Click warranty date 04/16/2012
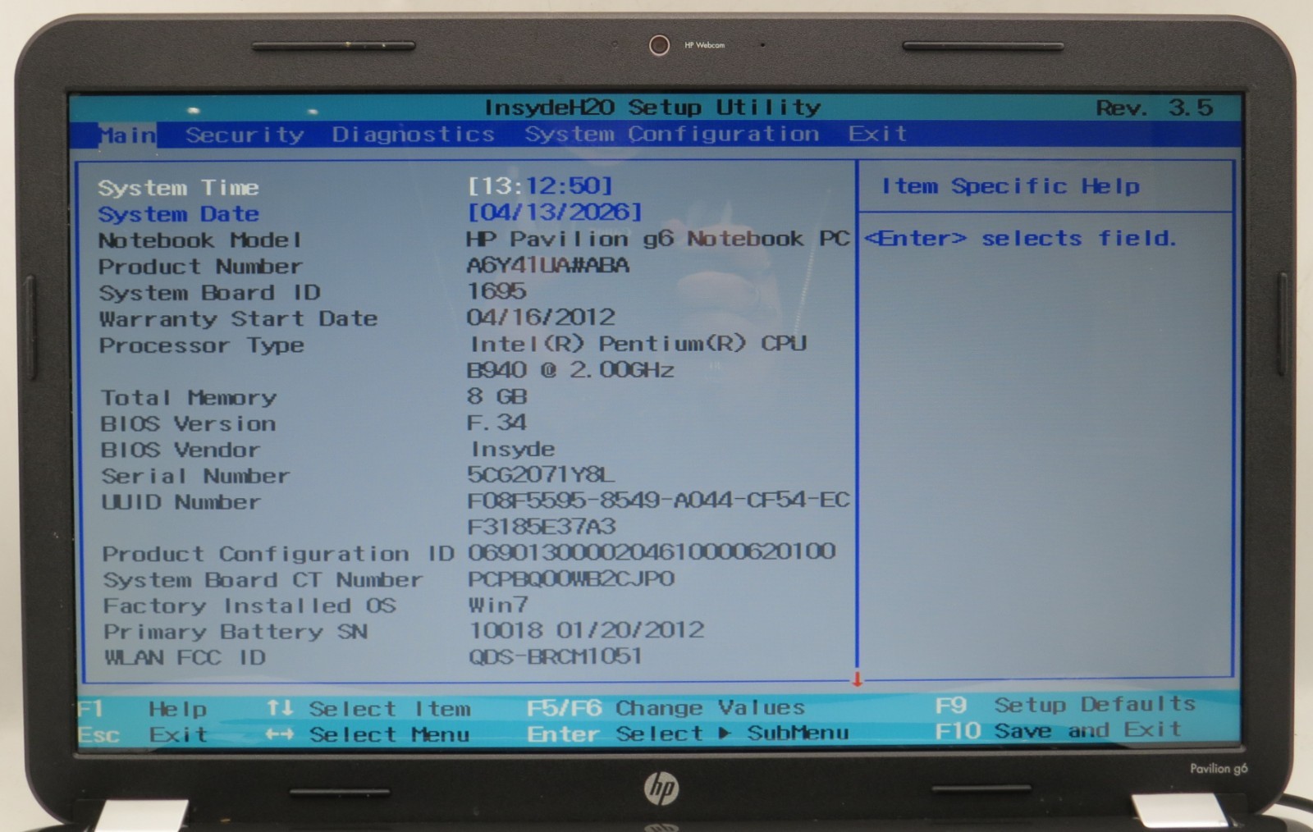 [540, 317]
